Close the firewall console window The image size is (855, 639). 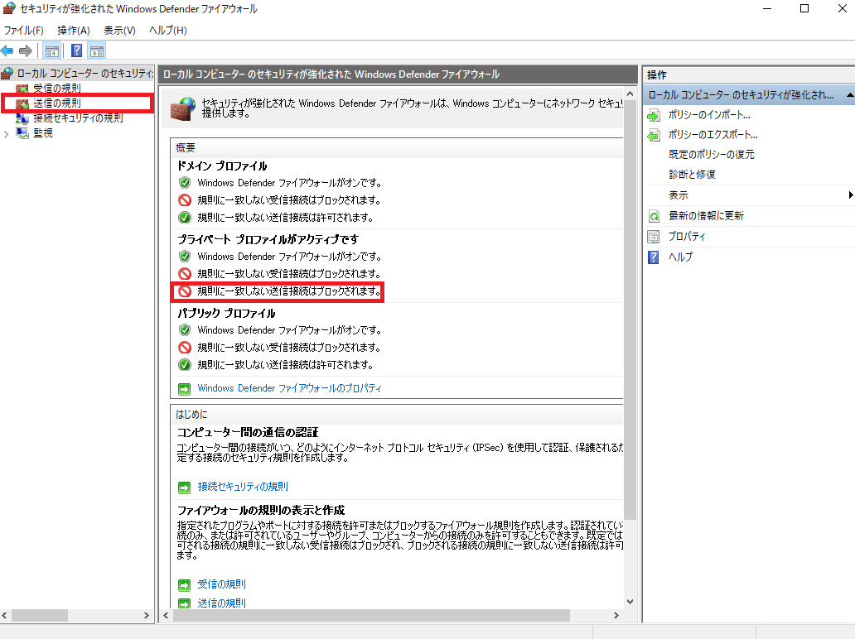click(842, 9)
